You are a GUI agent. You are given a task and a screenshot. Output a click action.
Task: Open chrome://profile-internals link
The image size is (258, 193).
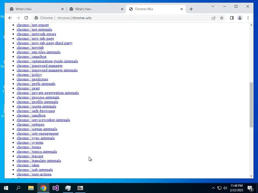[x=37, y=102]
